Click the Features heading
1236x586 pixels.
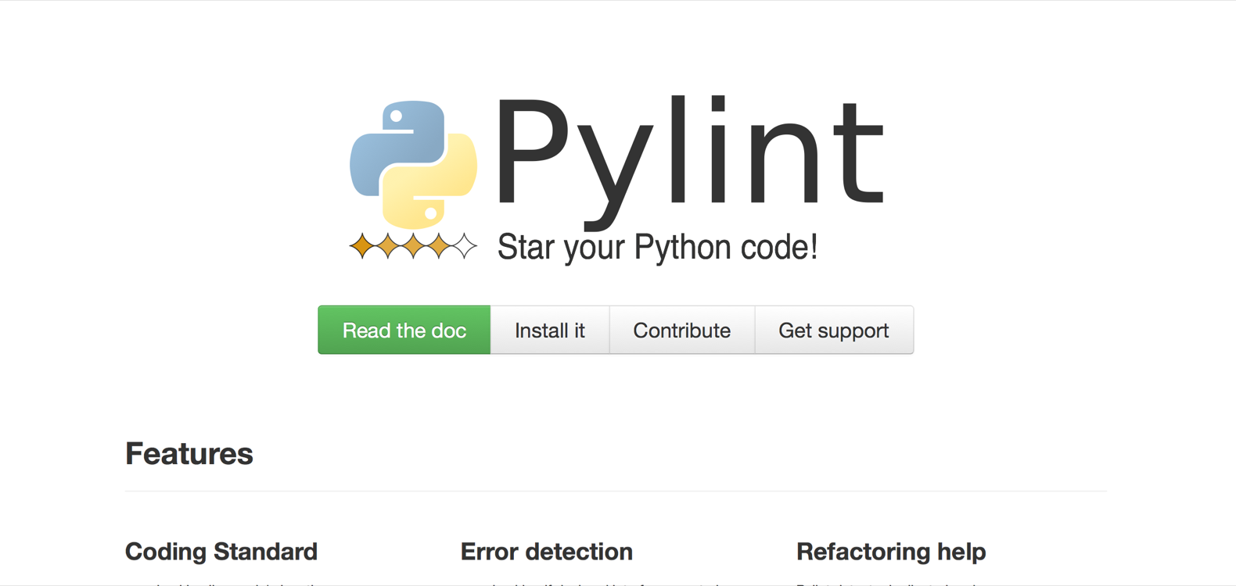tap(189, 453)
